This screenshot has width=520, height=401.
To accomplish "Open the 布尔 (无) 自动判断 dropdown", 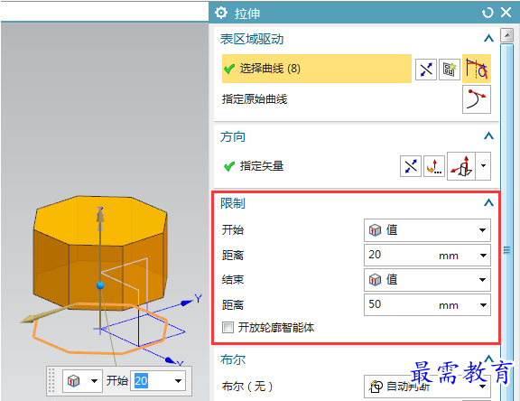I will 427,387.
